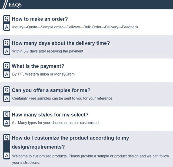Click the A icon beside the Western union answer
The width and height of the screenshot is (173, 167).
click(6, 74)
